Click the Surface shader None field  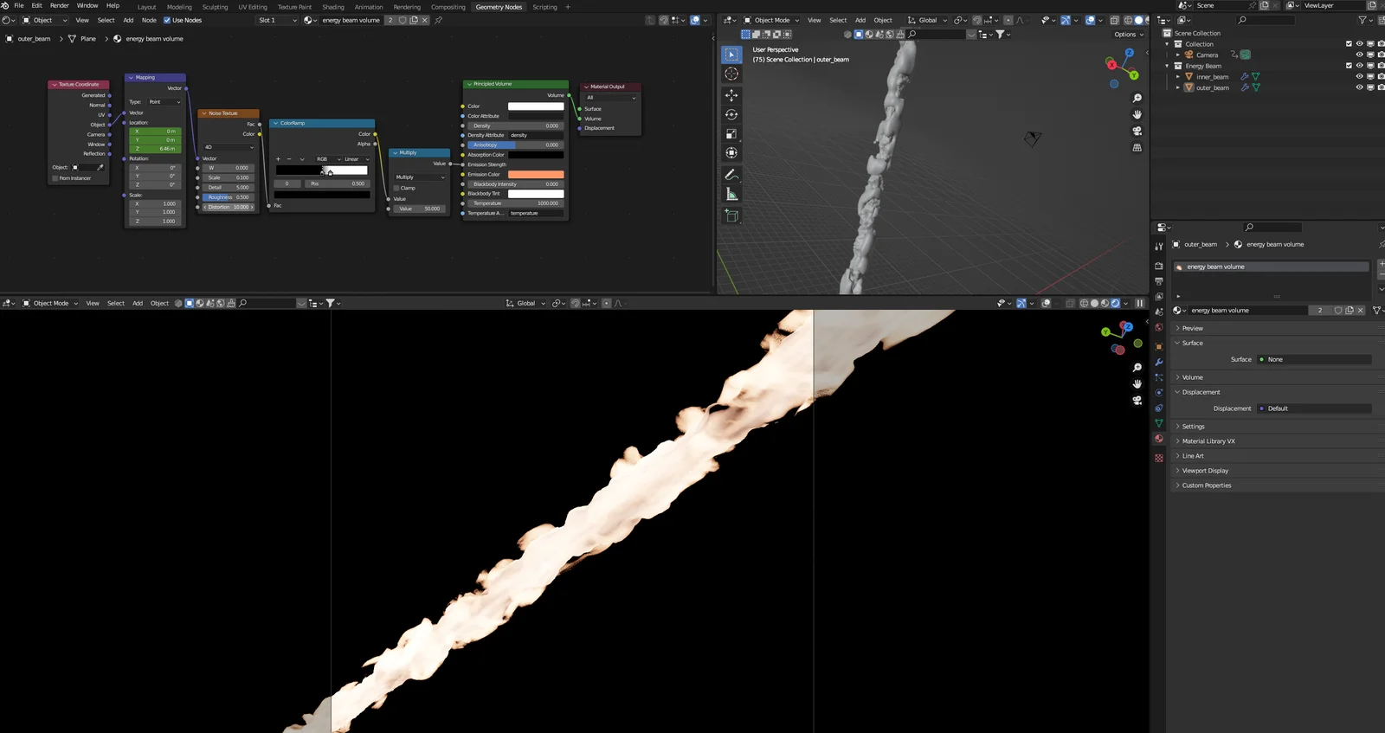click(1314, 359)
